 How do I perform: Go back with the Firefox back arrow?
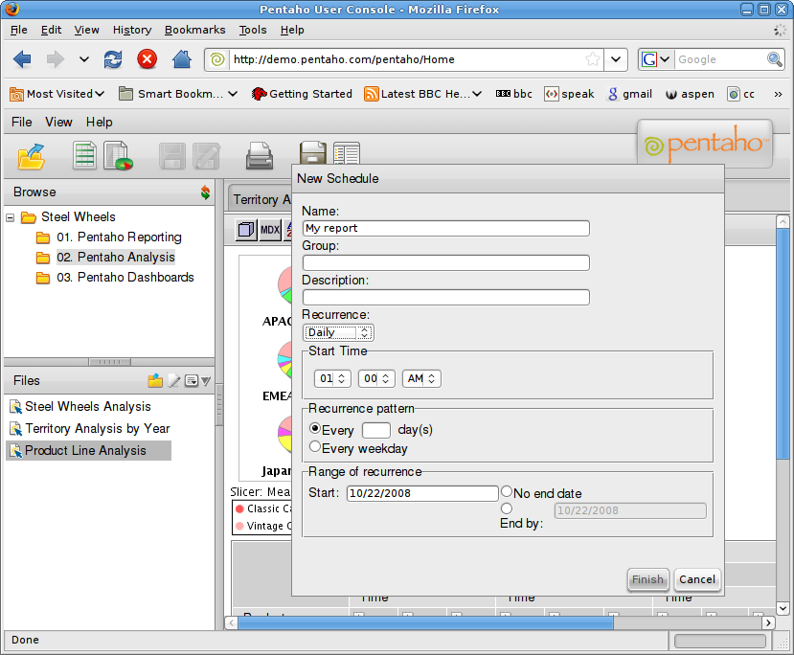coord(22,59)
